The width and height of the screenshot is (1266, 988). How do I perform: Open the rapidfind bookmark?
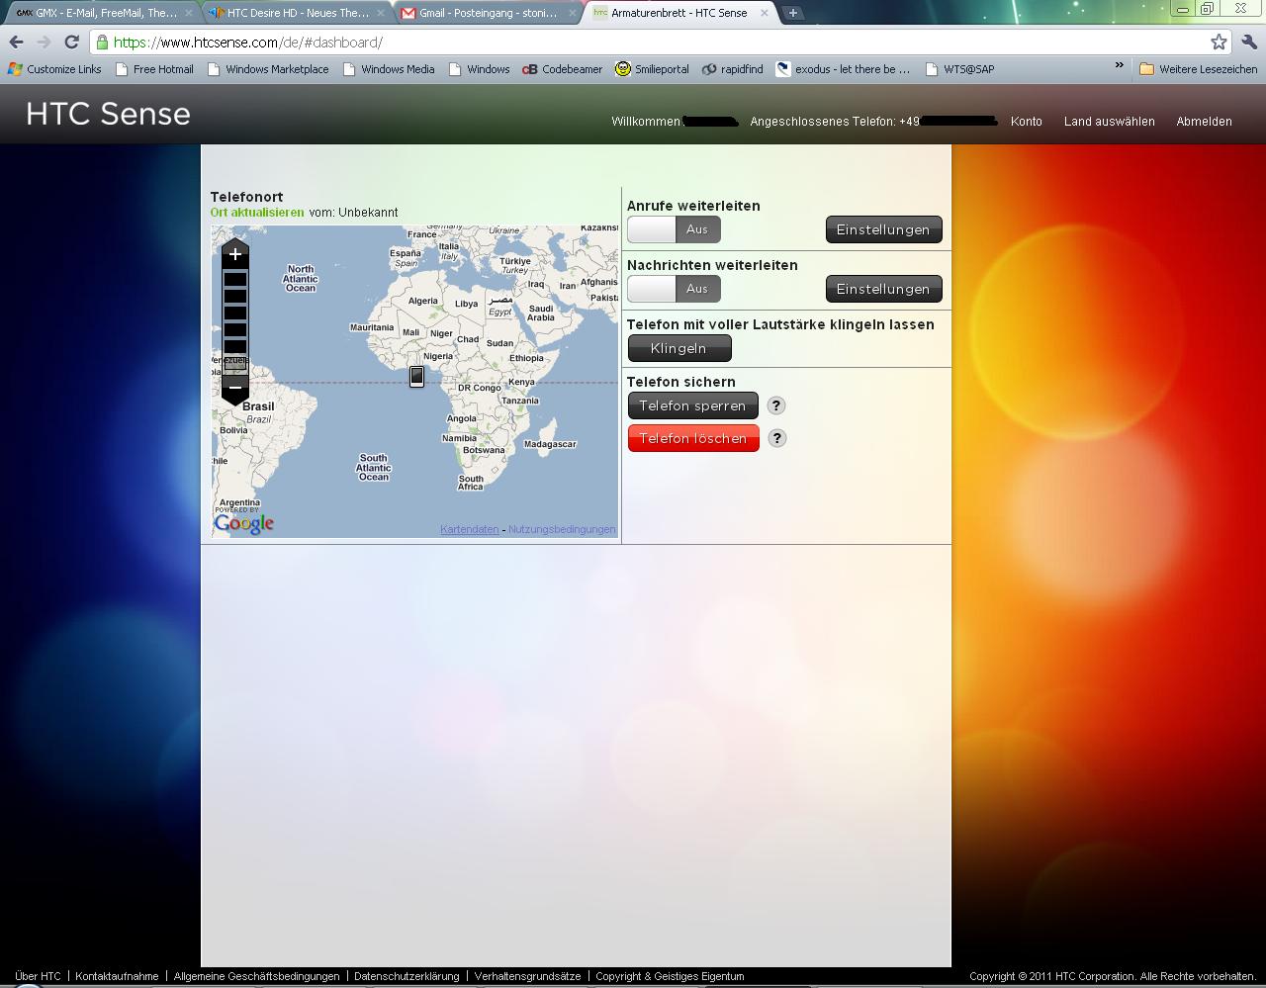coord(732,69)
